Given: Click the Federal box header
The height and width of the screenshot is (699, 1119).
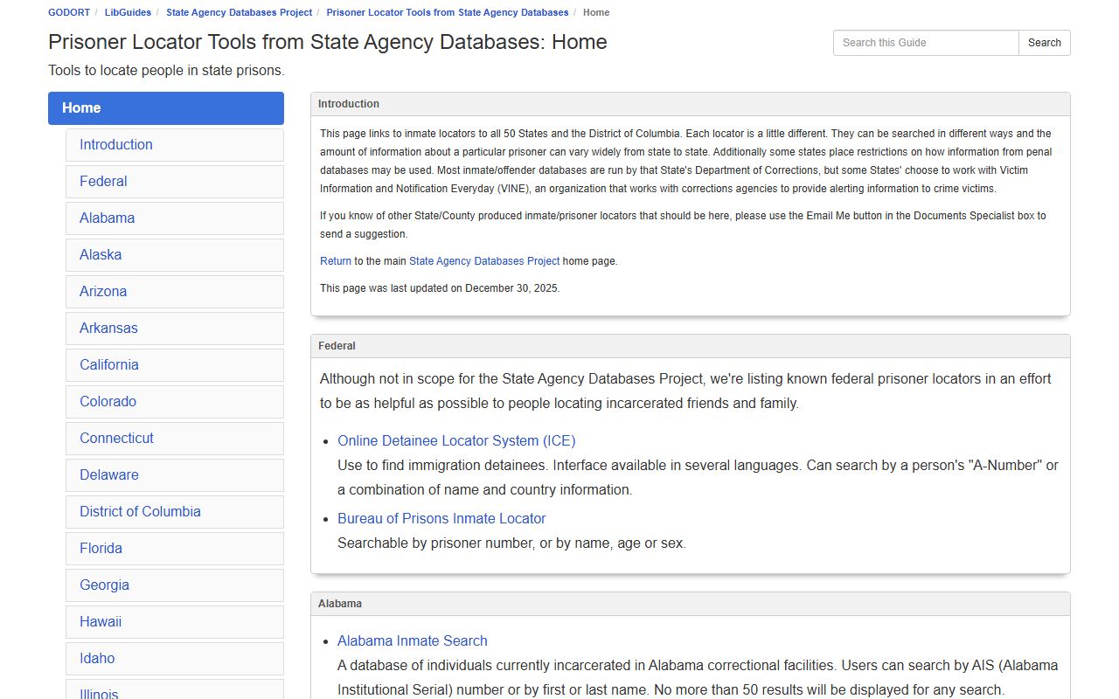Looking at the screenshot, I should (691, 346).
